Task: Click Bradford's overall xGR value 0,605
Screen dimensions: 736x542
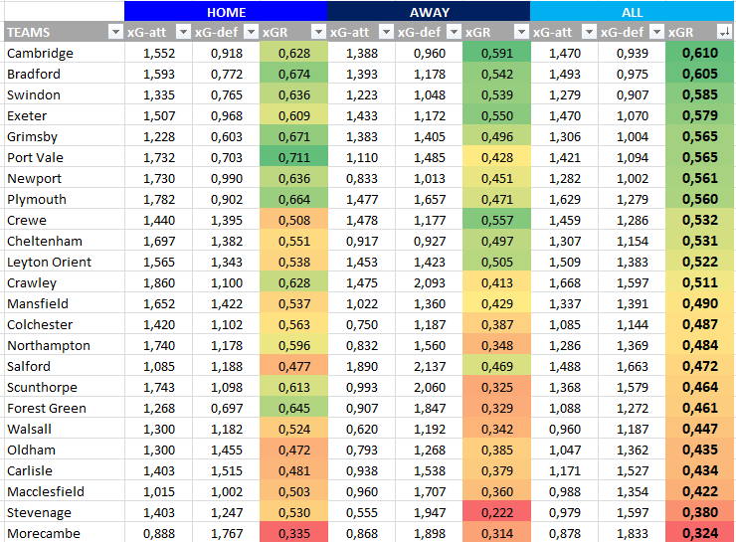Action: point(699,74)
